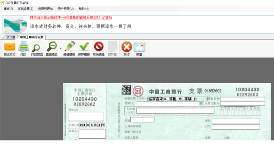This screenshot has width=274, height=146.
Task: Open 打印预览 print preview
Action: [37, 47]
